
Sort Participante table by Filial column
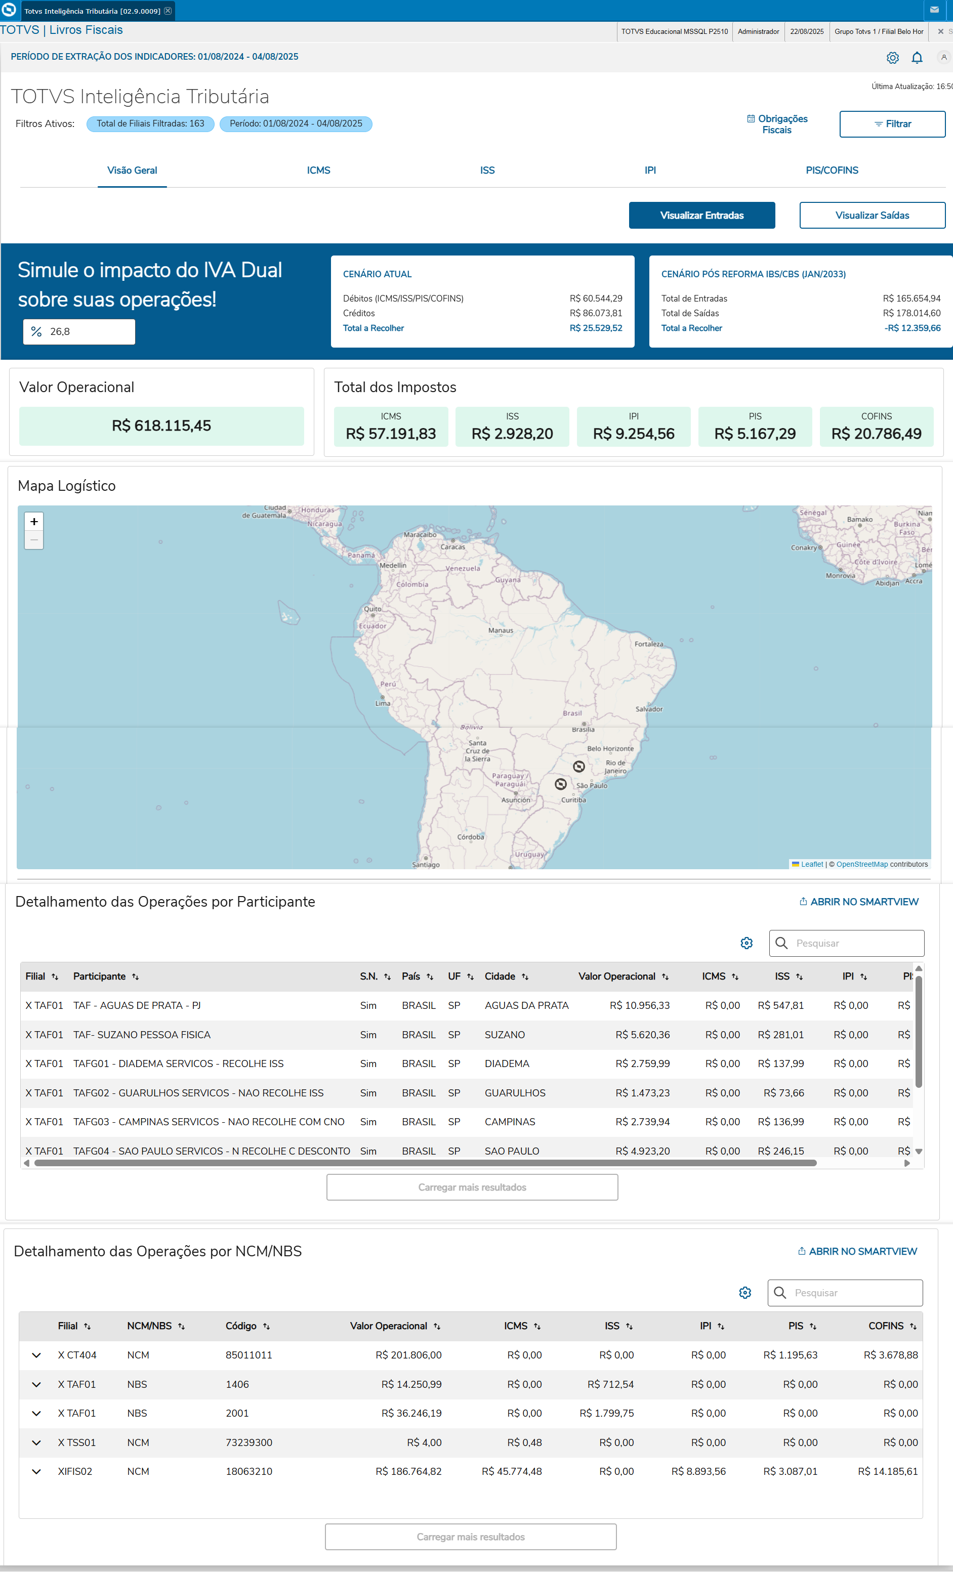55,977
